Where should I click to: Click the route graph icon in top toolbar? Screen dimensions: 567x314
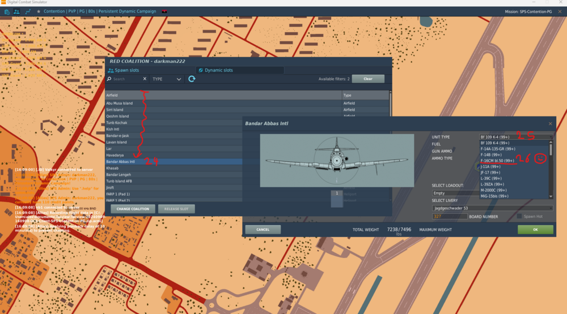(28, 11)
